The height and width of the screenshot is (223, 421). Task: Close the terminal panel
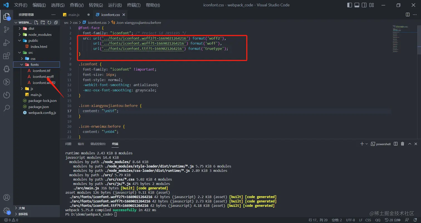[416, 144]
